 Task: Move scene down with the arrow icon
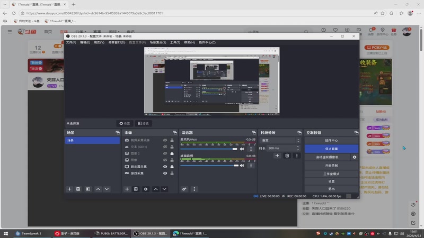click(107, 189)
